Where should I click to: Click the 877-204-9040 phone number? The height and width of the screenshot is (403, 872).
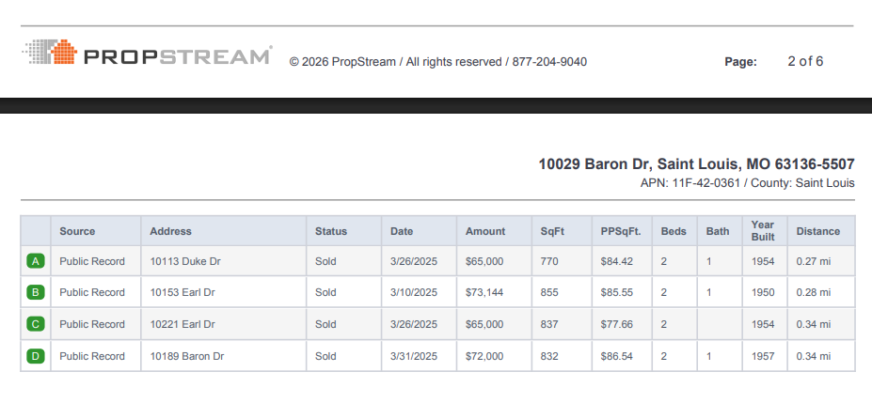549,62
